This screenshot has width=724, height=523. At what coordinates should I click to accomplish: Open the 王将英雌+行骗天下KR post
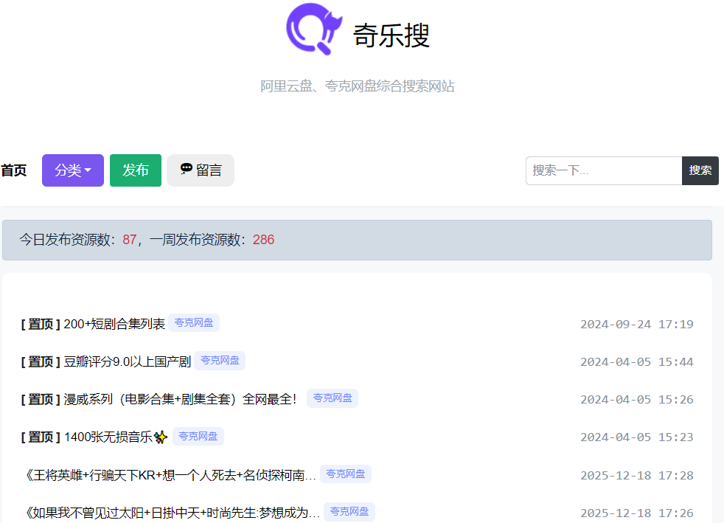pyautogui.click(x=170, y=475)
